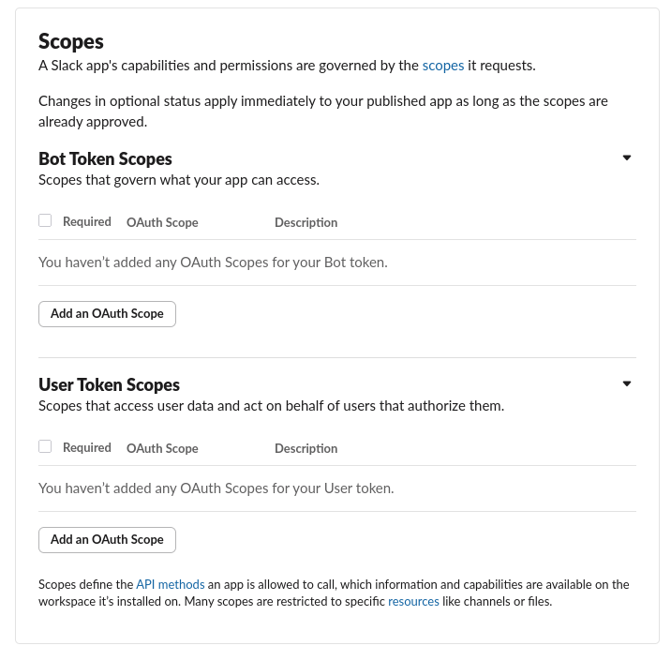
Task: Open the 'resources' link at the bottom
Action: tap(413, 602)
